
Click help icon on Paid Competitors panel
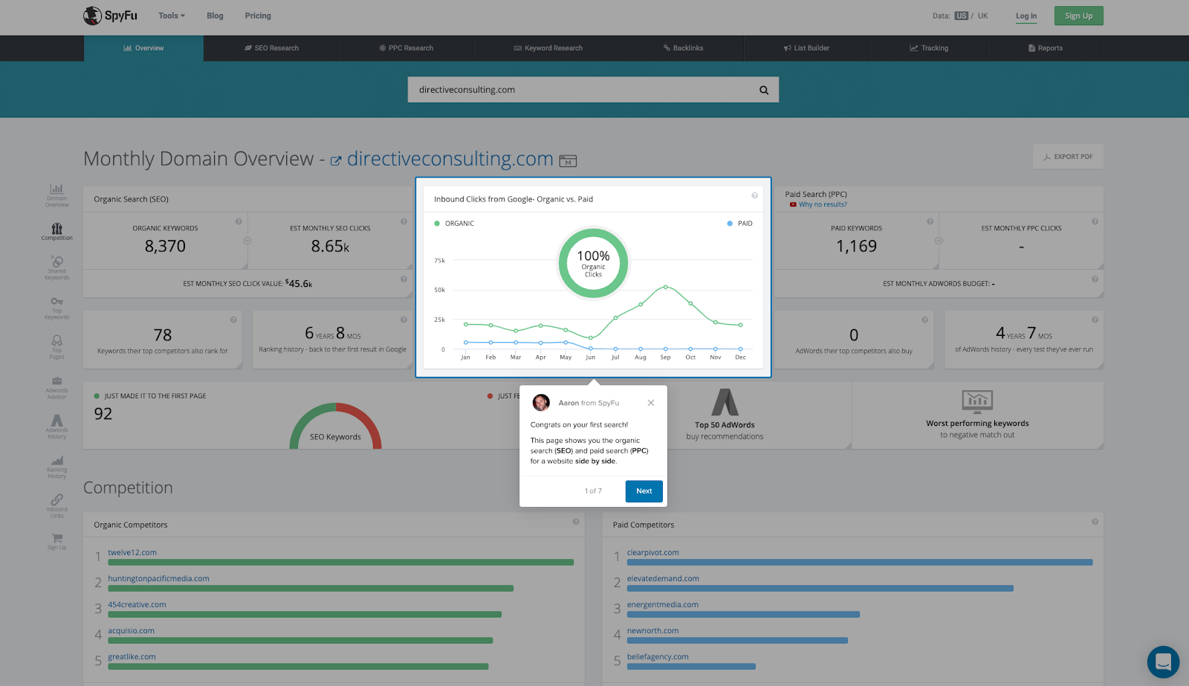point(1095,522)
